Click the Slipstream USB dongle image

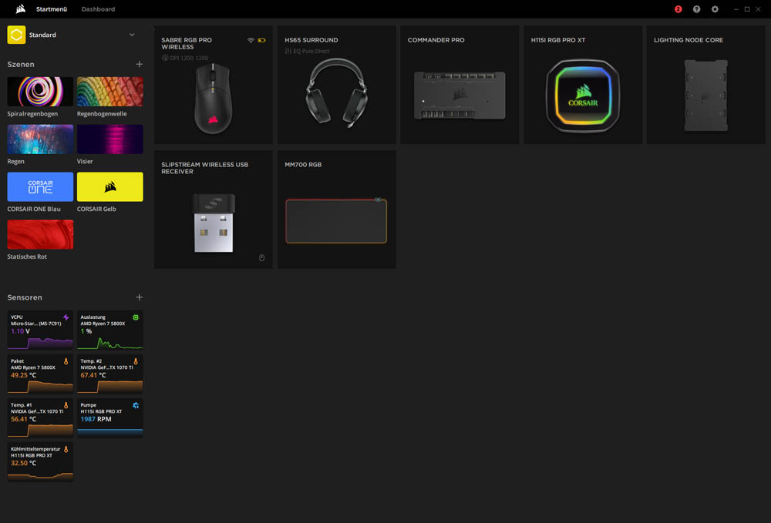pyautogui.click(x=214, y=223)
